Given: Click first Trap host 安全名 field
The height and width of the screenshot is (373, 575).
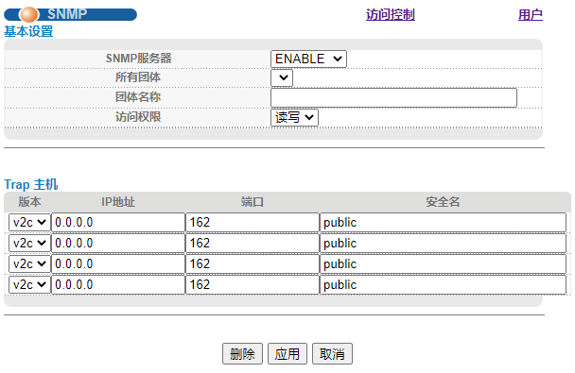Looking at the screenshot, I should click(443, 222).
